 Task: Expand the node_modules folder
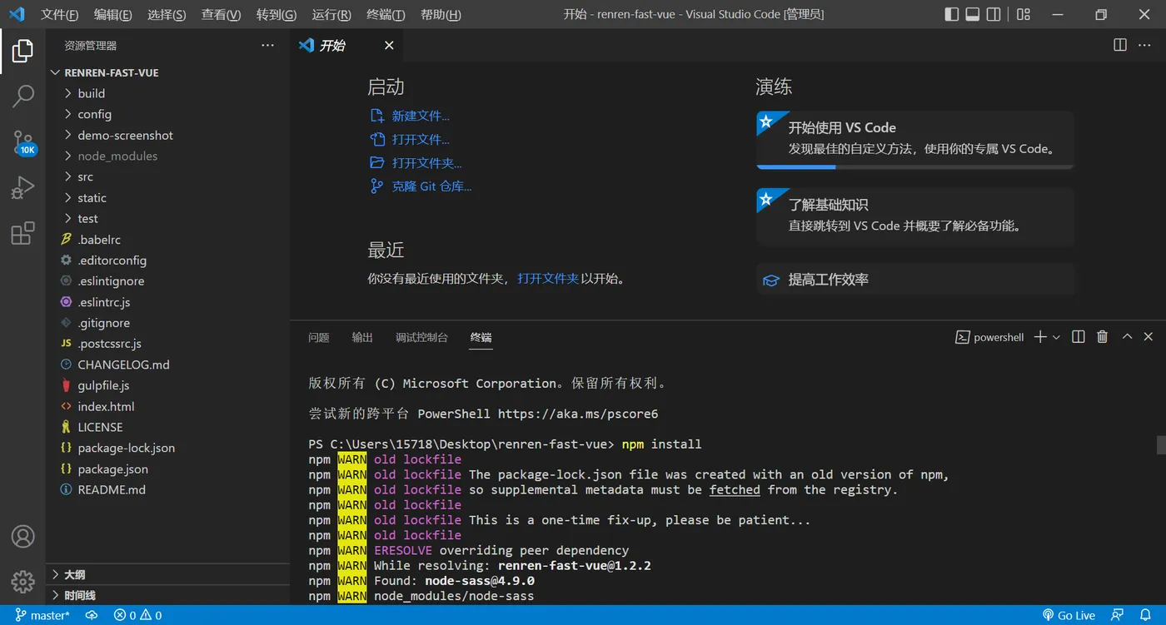point(168,156)
